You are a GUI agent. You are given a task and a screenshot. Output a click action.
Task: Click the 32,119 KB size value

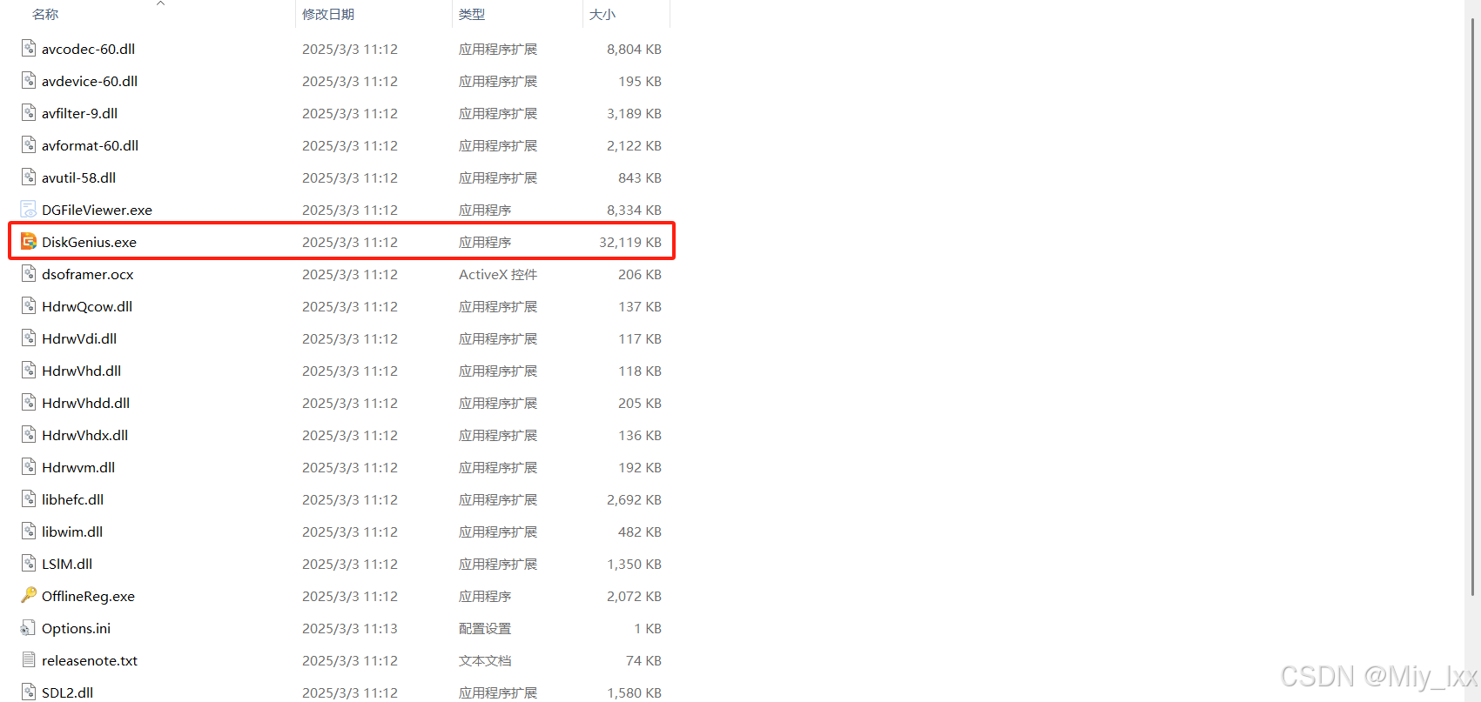pyautogui.click(x=630, y=243)
